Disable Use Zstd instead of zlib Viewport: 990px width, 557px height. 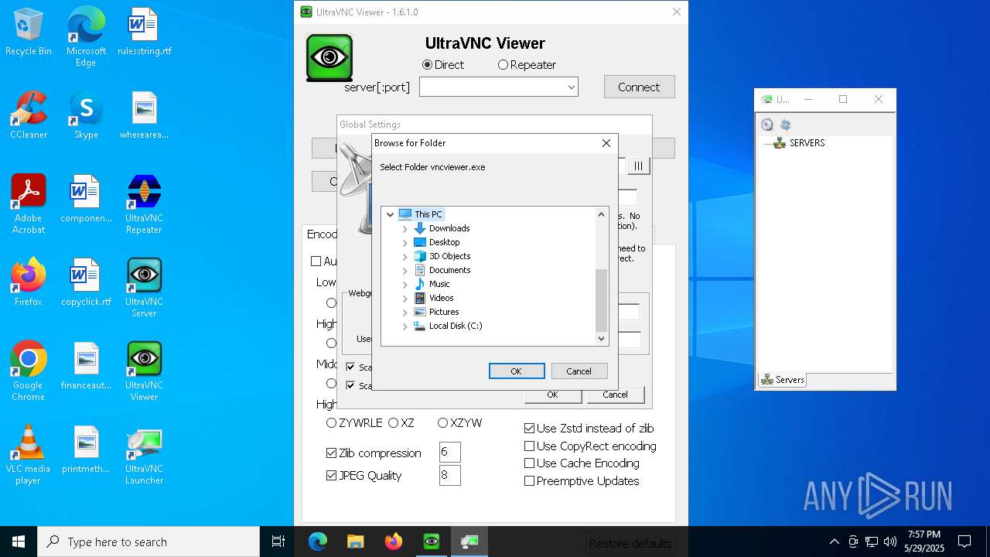tap(530, 428)
